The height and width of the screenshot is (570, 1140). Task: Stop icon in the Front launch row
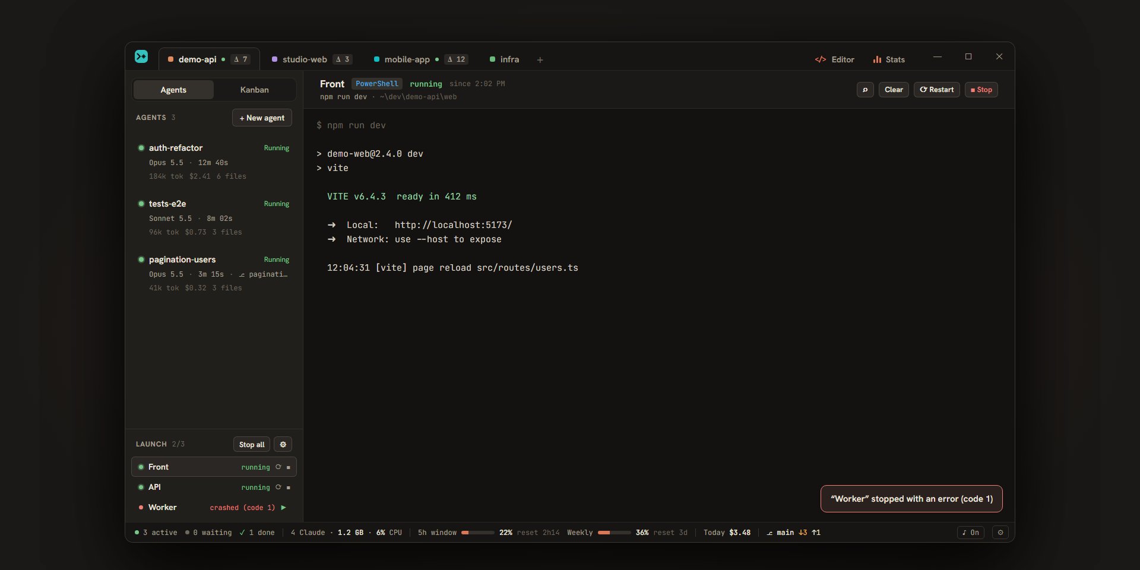(x=289, y=467)
